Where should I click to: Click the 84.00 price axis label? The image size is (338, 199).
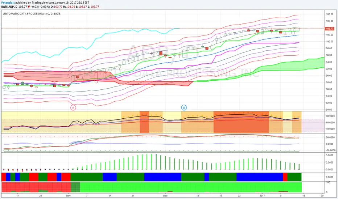click(x=330, y=96)
